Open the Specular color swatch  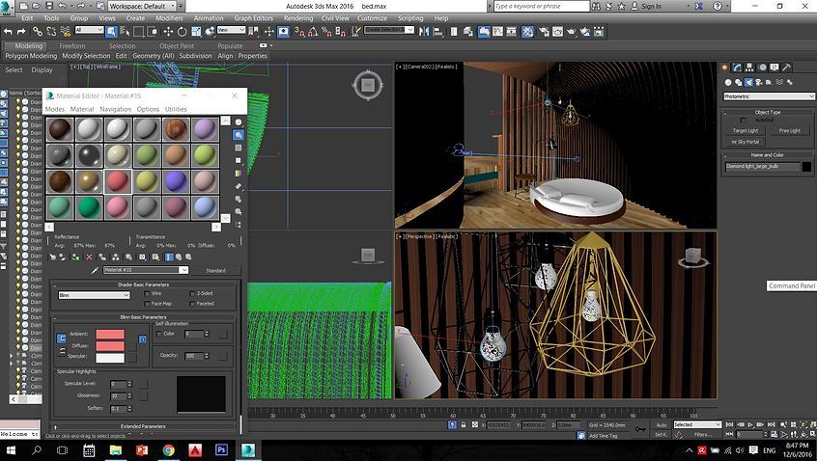click(110, 358)
